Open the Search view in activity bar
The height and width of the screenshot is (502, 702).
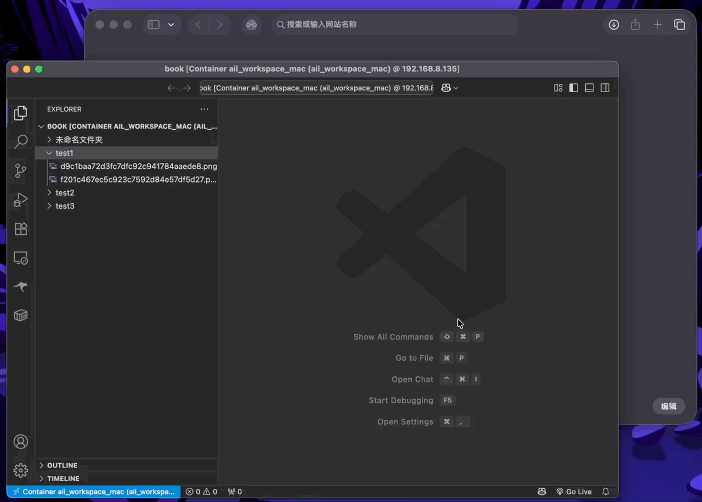tap(21, 141)
